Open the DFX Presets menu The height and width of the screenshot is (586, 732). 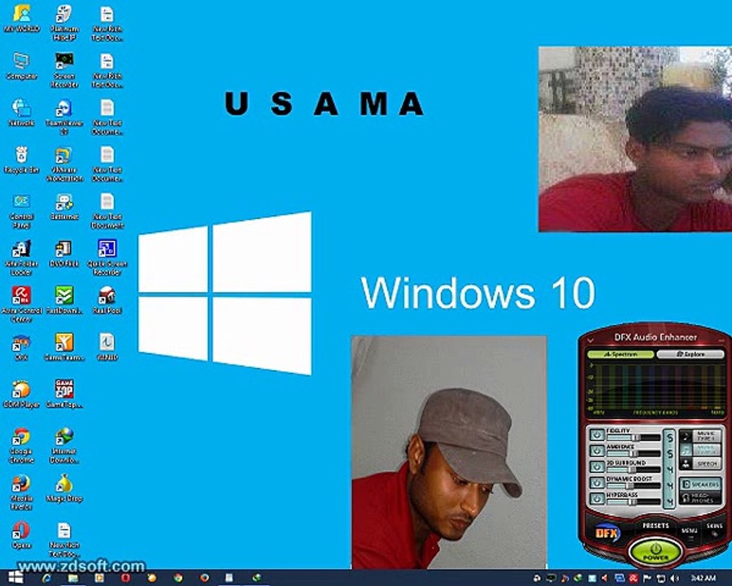[x=656, y=527]
